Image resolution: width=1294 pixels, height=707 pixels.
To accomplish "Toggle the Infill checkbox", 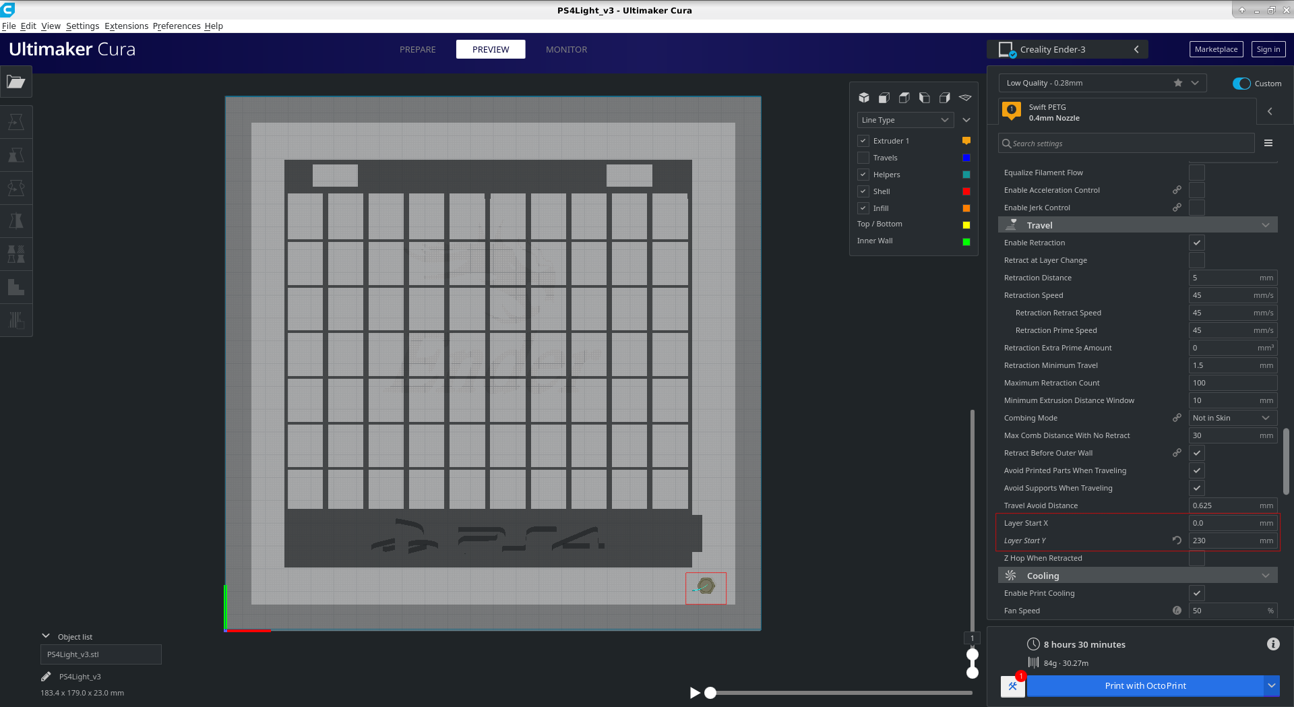I will coord(863,208).
